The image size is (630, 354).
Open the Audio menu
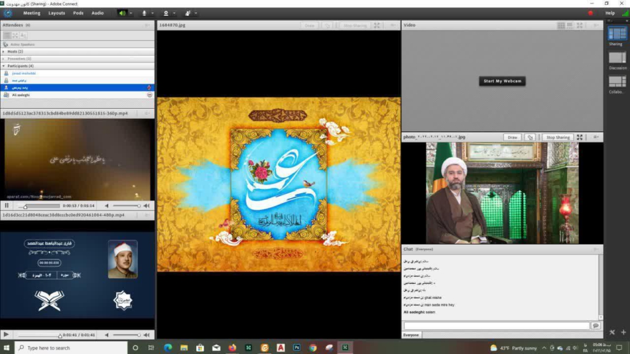pos(98,13)
